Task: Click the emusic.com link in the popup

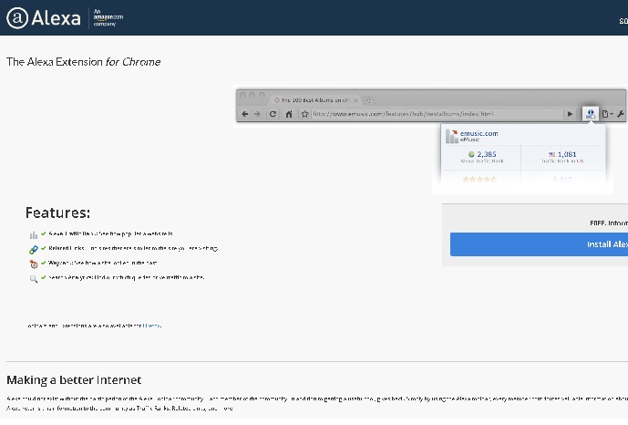Action: [479, 133]
